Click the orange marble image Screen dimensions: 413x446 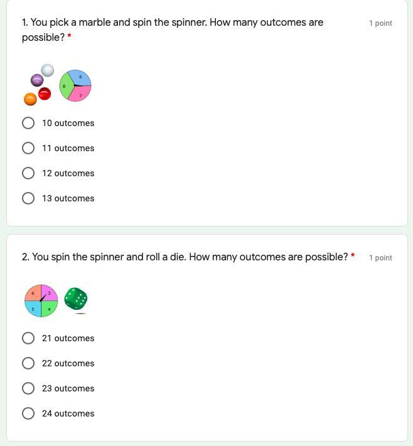tap(30, 99)
